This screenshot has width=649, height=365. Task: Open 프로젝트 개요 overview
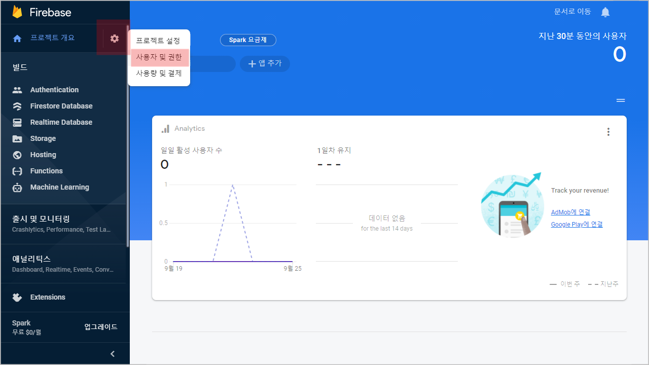(x=52, y=38)
